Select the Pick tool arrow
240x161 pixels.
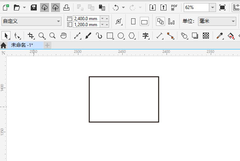pyautogui.click(x=6, y=36)
